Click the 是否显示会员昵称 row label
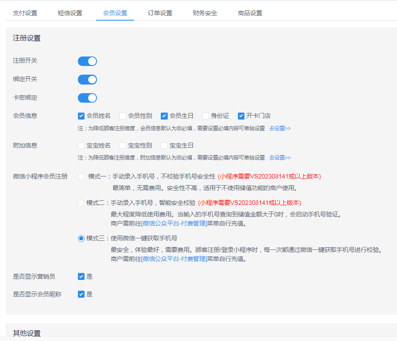 [x=37, y=294]
